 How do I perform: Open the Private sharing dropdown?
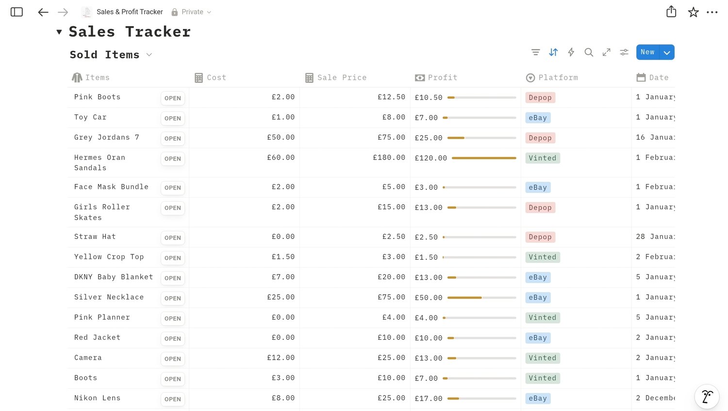click(192, 12)
